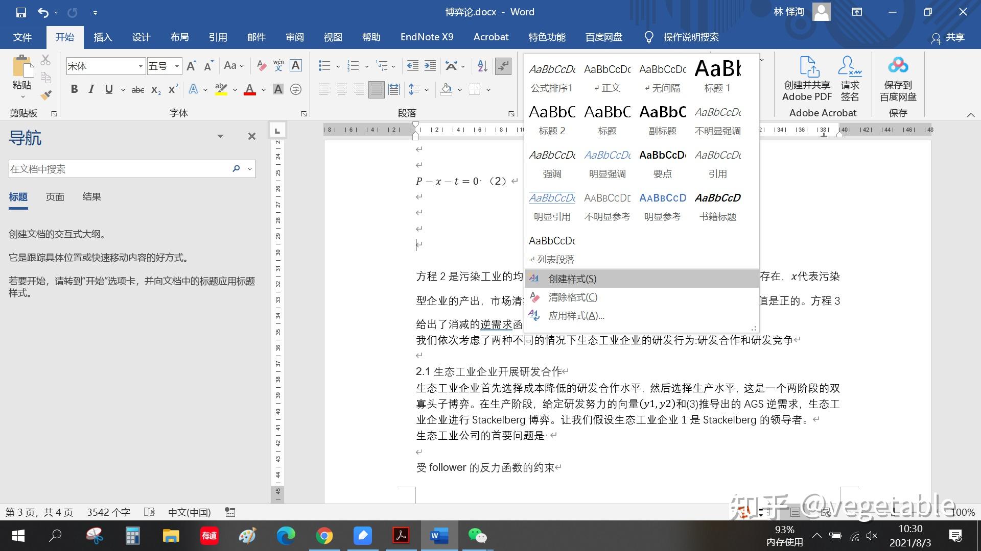
Task: Click the red font color swatch
Action: (250, 90)
